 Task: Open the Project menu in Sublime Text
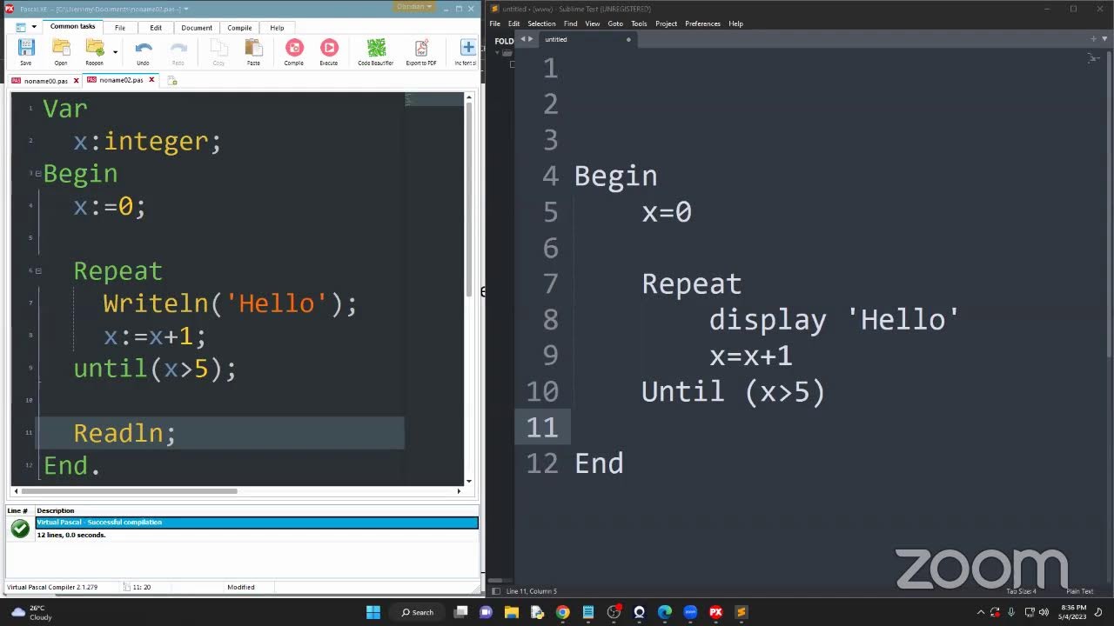pyautogui.click(x=667, y=23)
